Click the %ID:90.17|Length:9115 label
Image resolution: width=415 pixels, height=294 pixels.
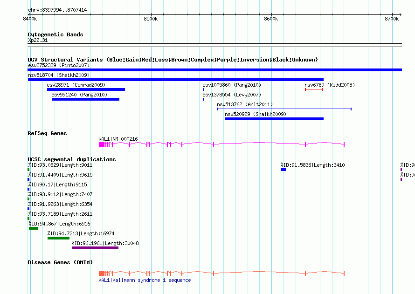click(57, 185)
